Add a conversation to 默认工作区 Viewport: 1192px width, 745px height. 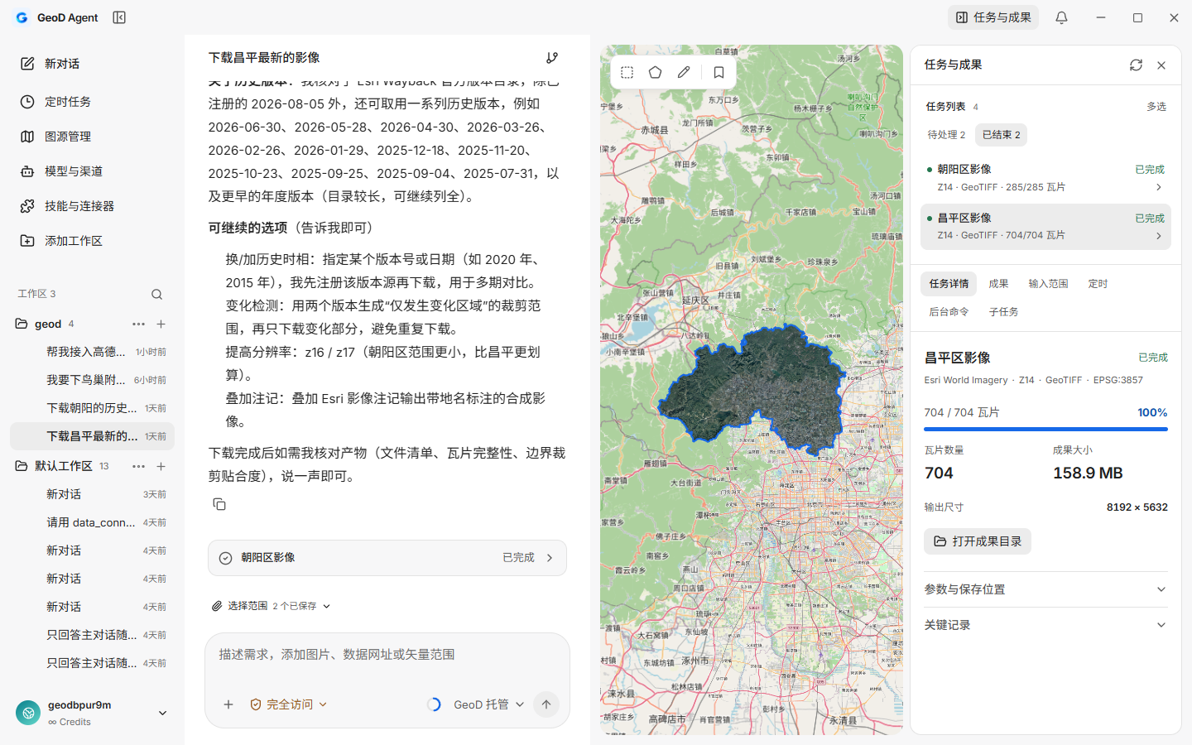tap(161, 466)
